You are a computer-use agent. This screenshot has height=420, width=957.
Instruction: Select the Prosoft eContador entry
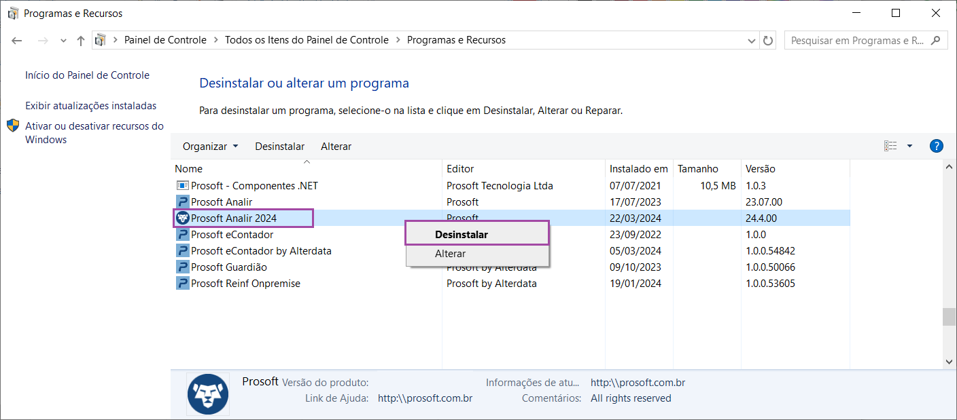pos(232,235)
